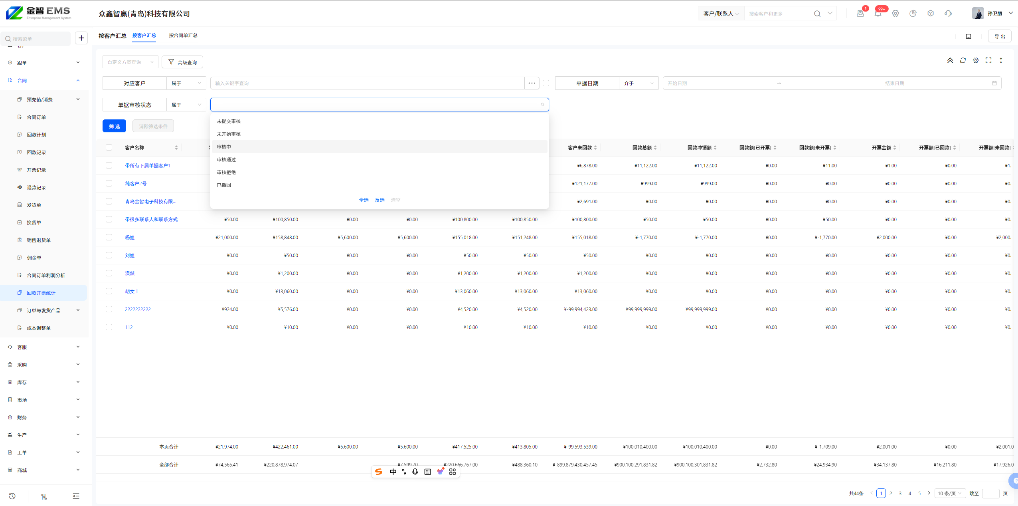This screenshot has height=506, width=1018.
Task: Open the notifications bell icon
Action: [x=878, y=14]
